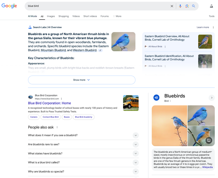
Task: Follow the Wikipedia link in knowledge panel
Action: click(207, 167)
